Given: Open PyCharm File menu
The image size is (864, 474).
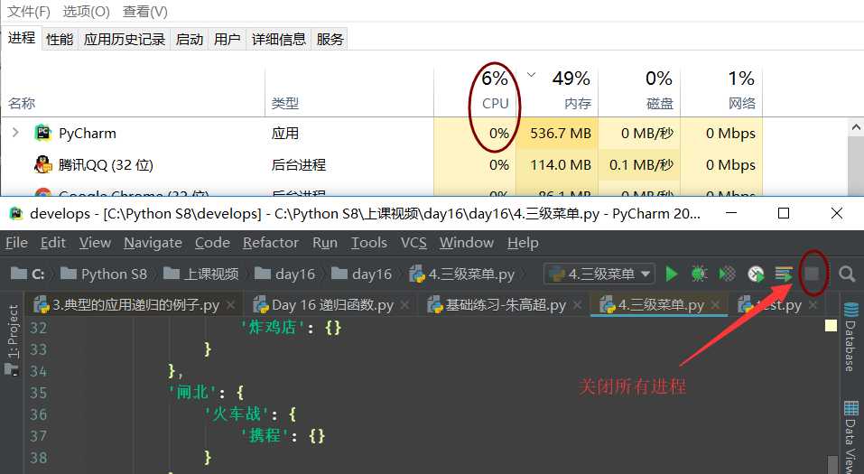Looking at the screenshot, I should point(16,243).
